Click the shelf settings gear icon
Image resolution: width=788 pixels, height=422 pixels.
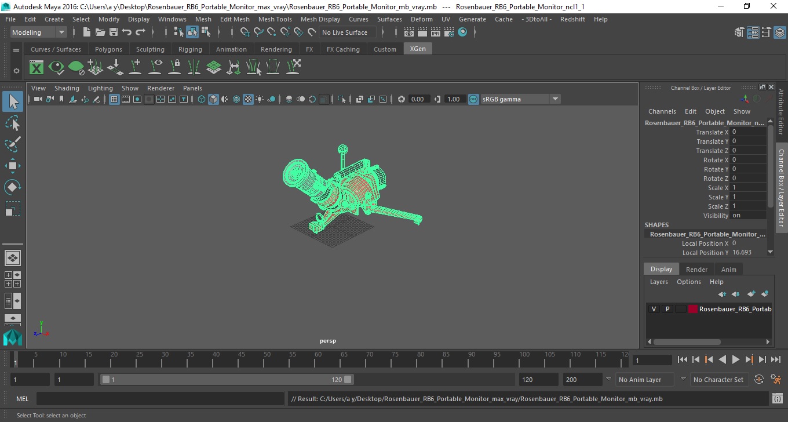[x=16, y=71]
